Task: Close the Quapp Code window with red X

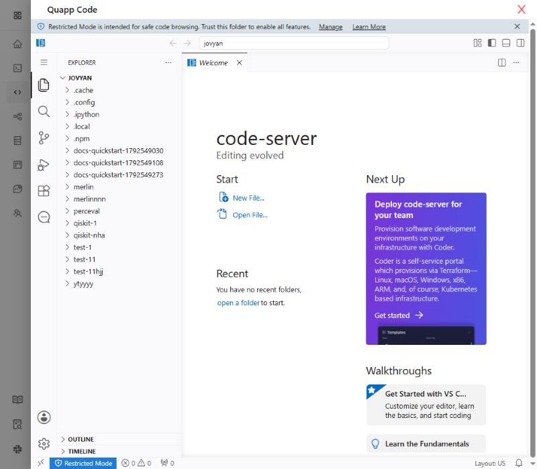Action: 522,9
